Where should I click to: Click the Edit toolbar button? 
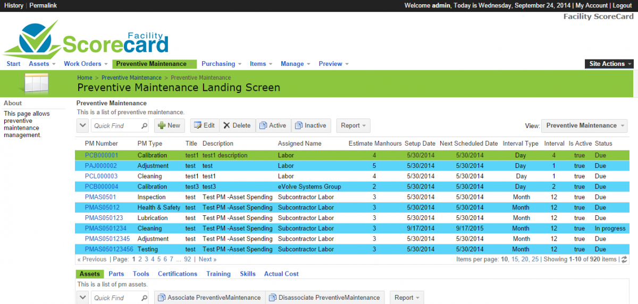click(x=204, y=126)
